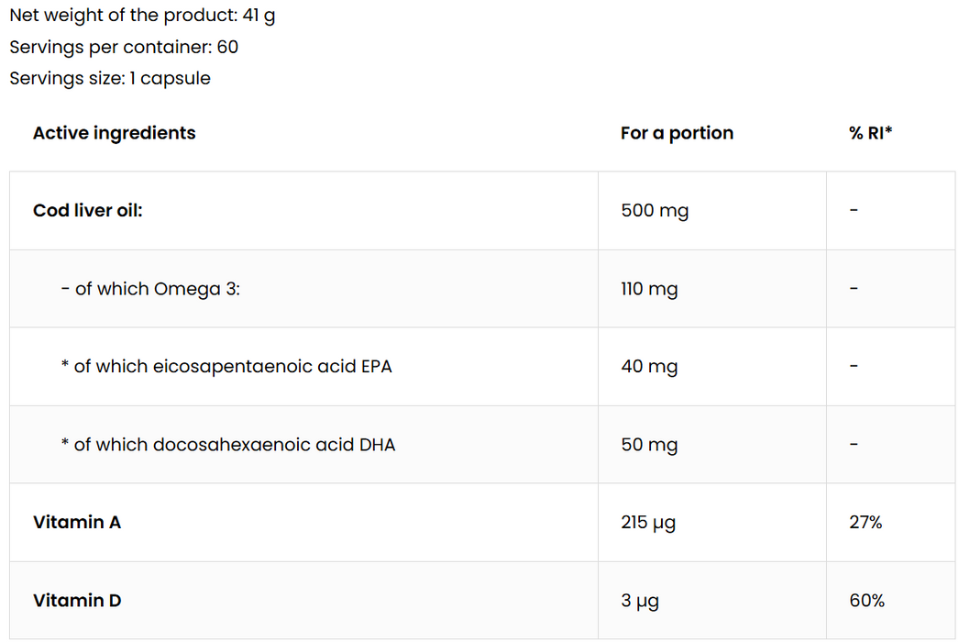The width and height of the screenshot is (959, 642).
Task: Select the 110 mg Omega 3 amount
Action: (649, 289)
